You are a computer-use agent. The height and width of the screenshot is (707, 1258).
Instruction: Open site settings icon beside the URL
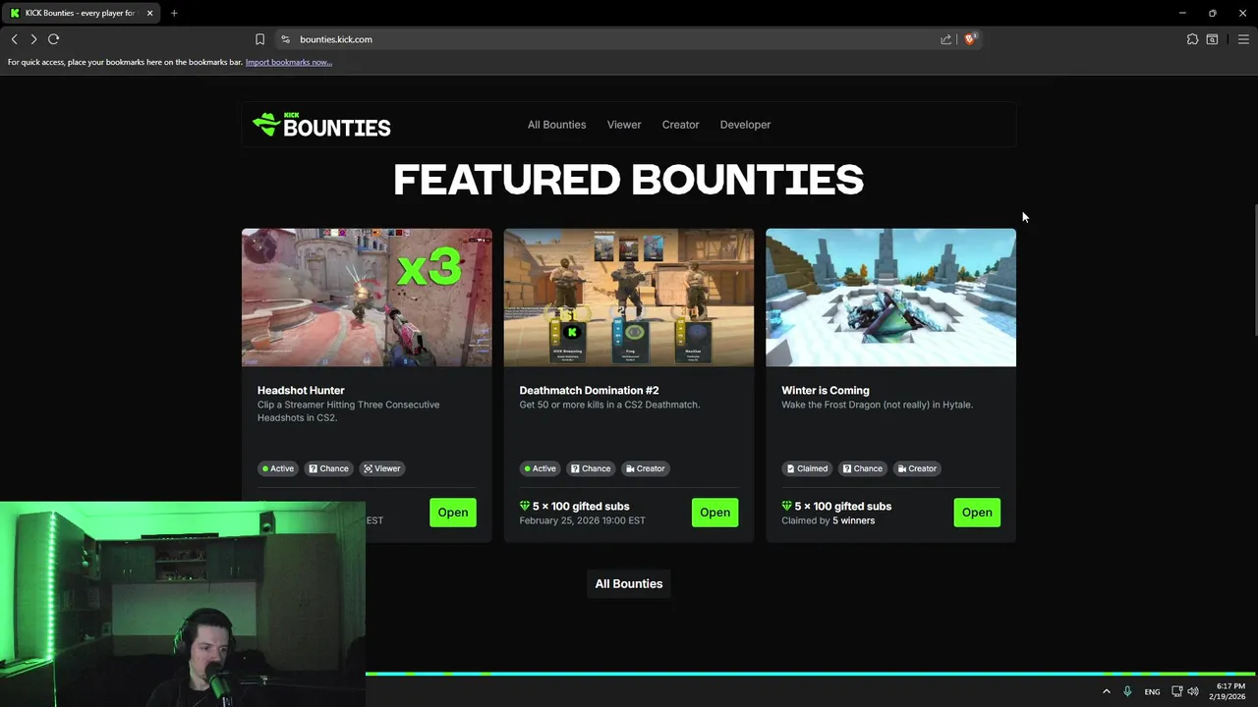click(x=285, y=39)
